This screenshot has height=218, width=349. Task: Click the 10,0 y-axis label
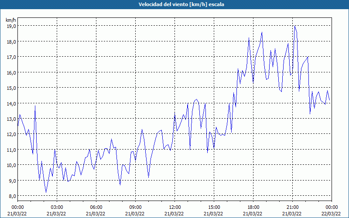pyautogui.click(x=11, y=165)
